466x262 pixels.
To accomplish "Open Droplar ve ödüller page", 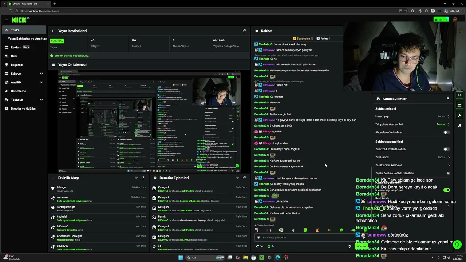I will click(23, 108).
